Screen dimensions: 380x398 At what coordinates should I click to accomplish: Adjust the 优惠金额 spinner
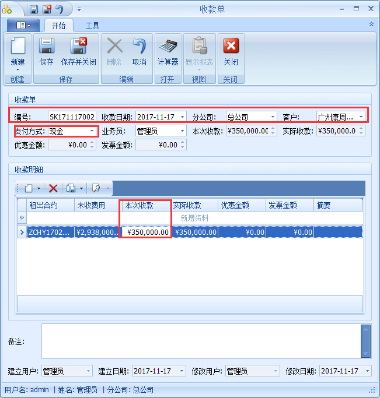pyautogui.click(x=92, y=145)
